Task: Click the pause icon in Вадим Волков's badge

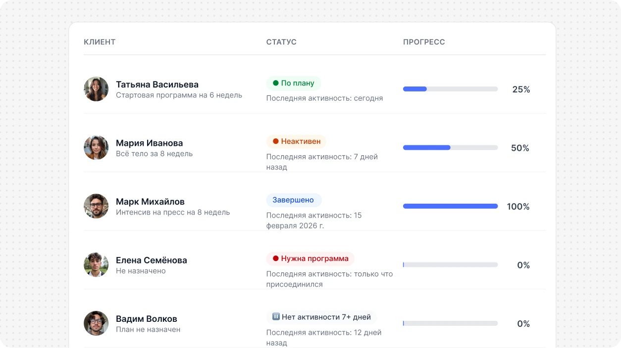Action: coord(276,317)
